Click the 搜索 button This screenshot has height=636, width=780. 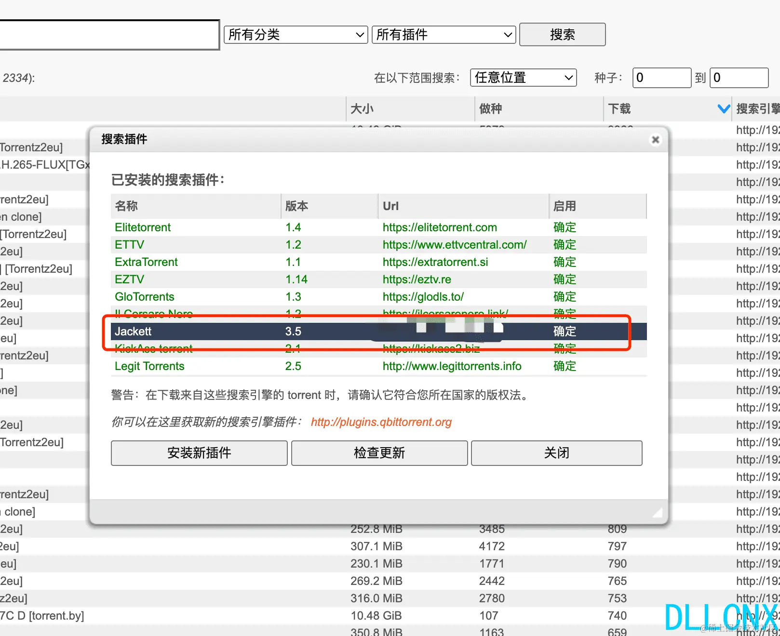tap(562, 35)
